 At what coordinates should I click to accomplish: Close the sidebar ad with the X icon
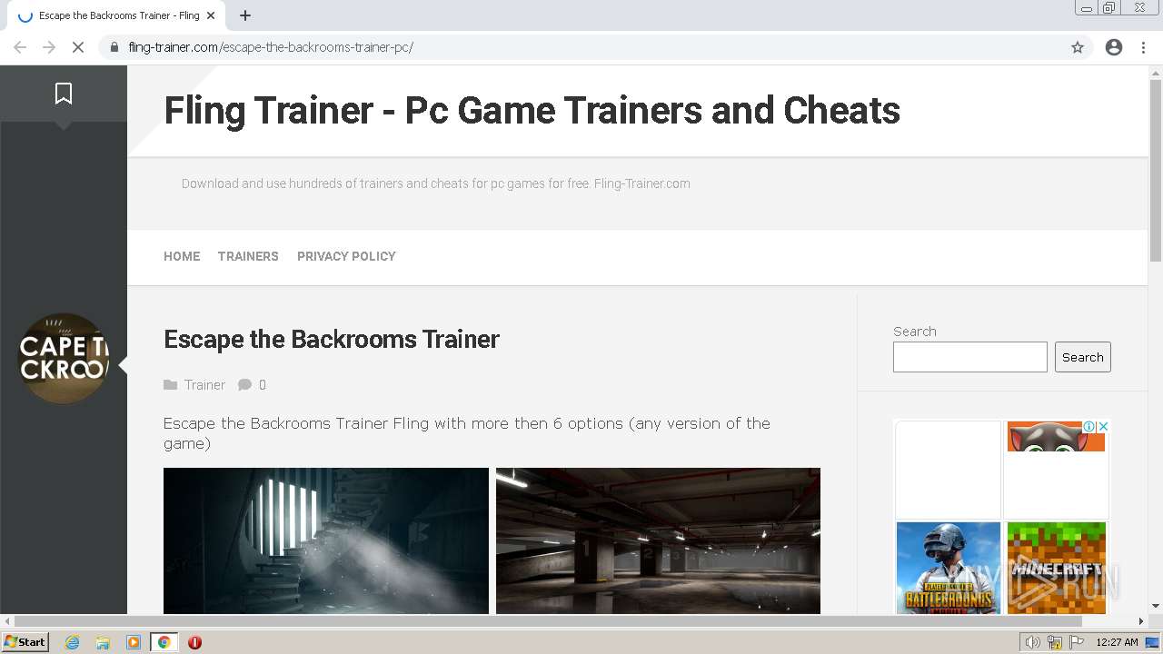1103,426
